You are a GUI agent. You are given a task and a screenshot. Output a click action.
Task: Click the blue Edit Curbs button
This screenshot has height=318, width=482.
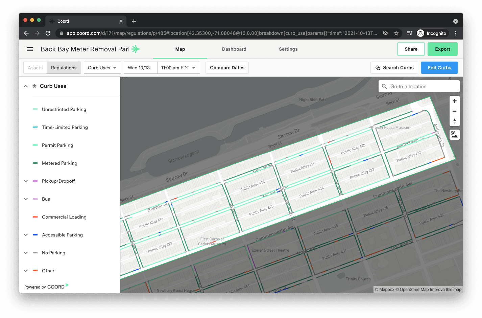pyautogui.click(x=439, y=68)
